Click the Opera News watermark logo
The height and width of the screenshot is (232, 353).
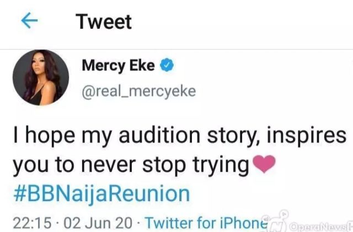click(x=277, y=225)
